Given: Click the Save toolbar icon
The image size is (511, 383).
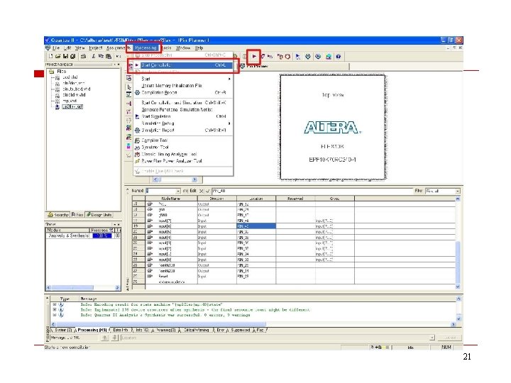Looking at the screenshot, I should pyautogui.click(x=65, y=56).
